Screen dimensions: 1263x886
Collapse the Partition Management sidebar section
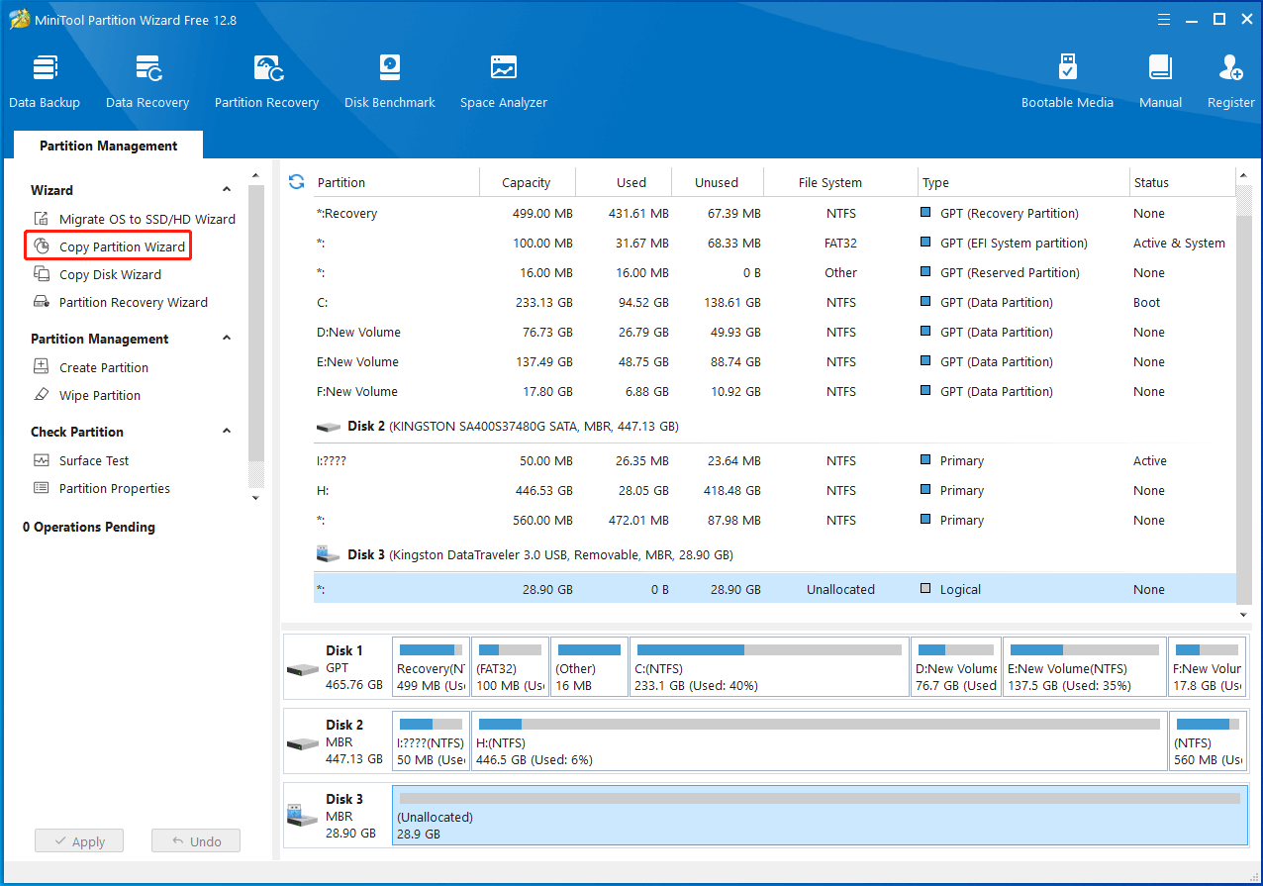227,339
